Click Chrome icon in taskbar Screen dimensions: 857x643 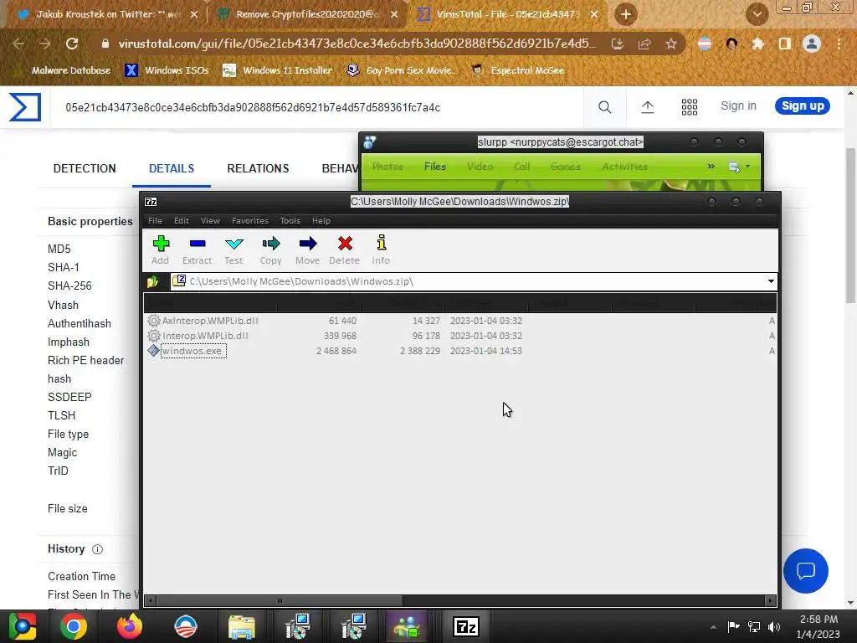coord(74,626)
